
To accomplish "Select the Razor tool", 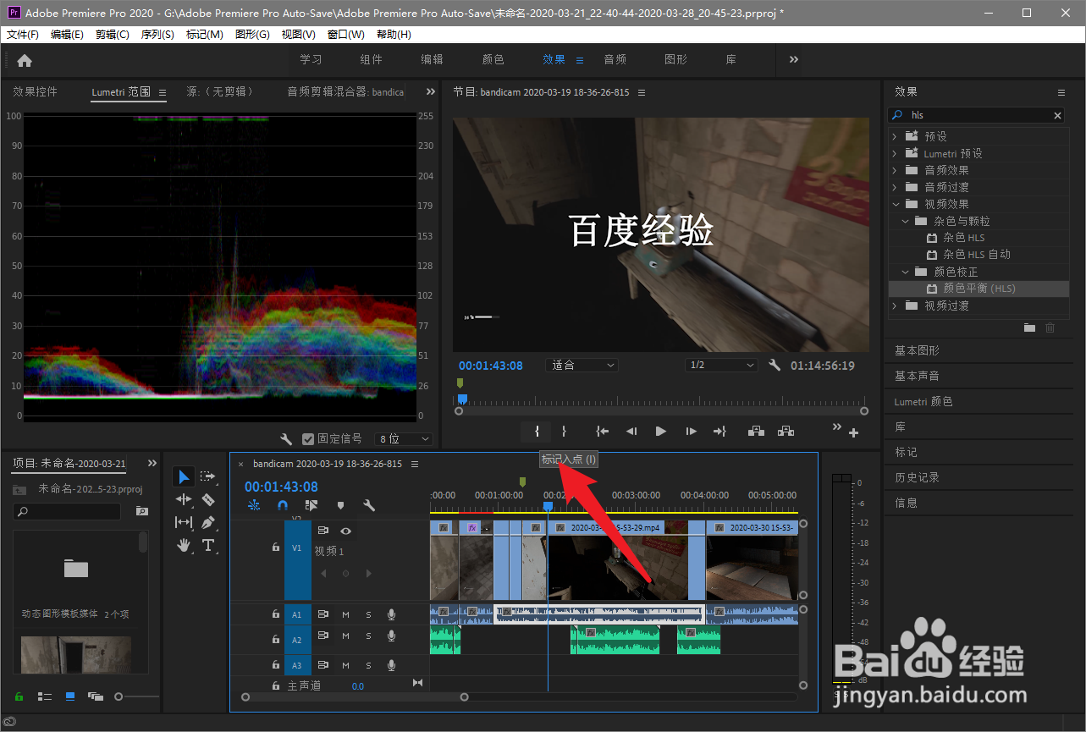I will 208,499.
